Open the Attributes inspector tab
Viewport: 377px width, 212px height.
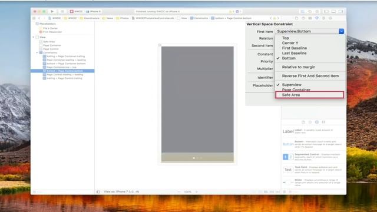click(x=317, y=18)
